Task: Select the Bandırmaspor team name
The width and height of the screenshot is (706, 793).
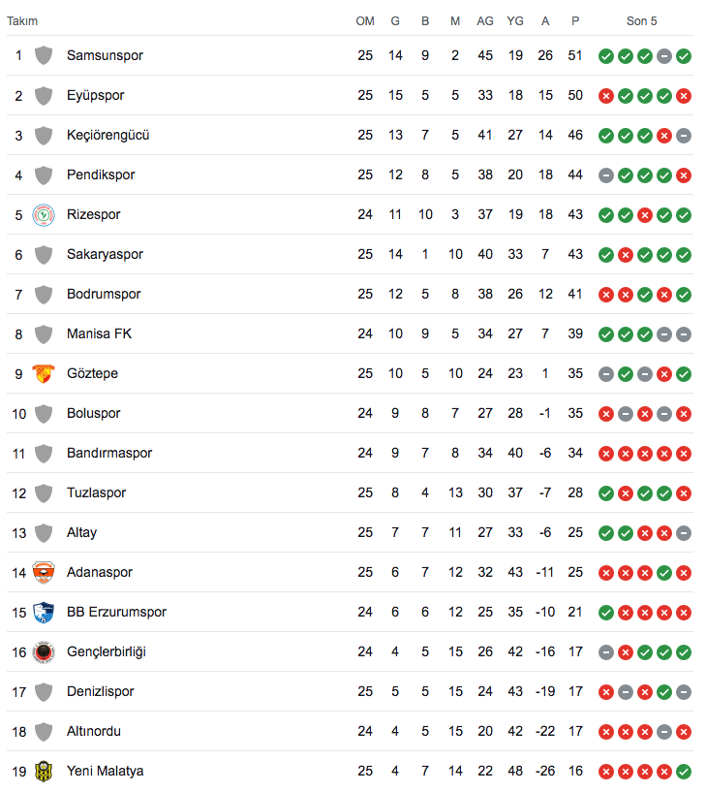Action: [109, 453]
